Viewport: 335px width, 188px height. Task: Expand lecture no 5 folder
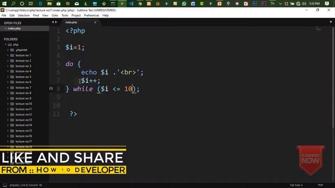point(8,77)
